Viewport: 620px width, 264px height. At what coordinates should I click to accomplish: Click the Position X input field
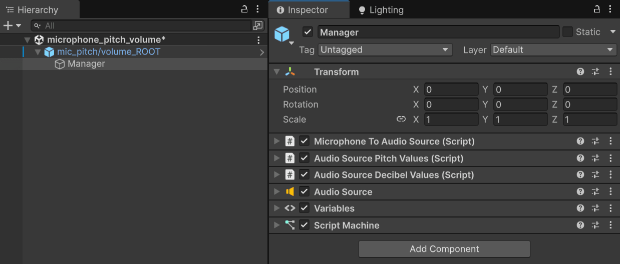[451, 89]
